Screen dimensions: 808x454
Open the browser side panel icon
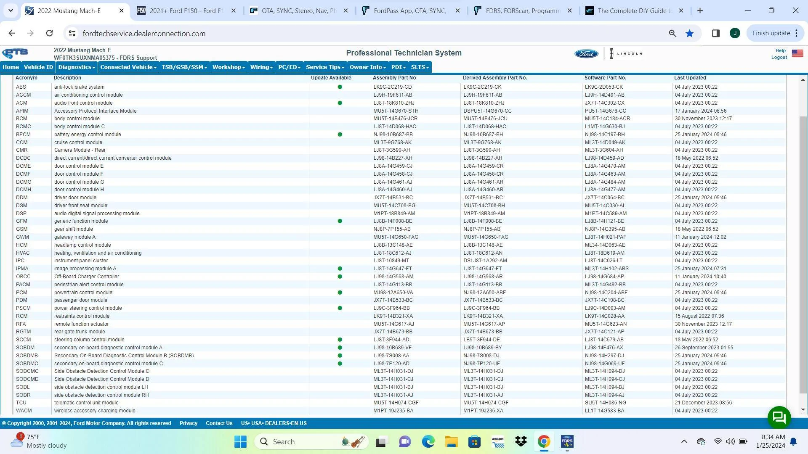pyautogui.click(x=715, y=33)
